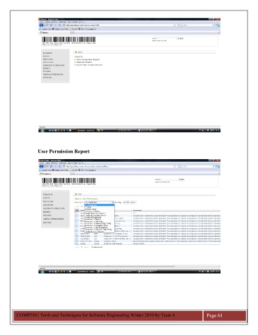Click the reload icon in the lower browser toolbar

[x=52, y=167]
